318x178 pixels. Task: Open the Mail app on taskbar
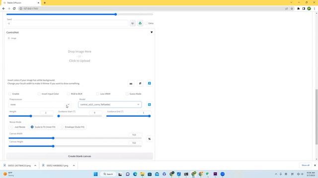pos(157,174)
